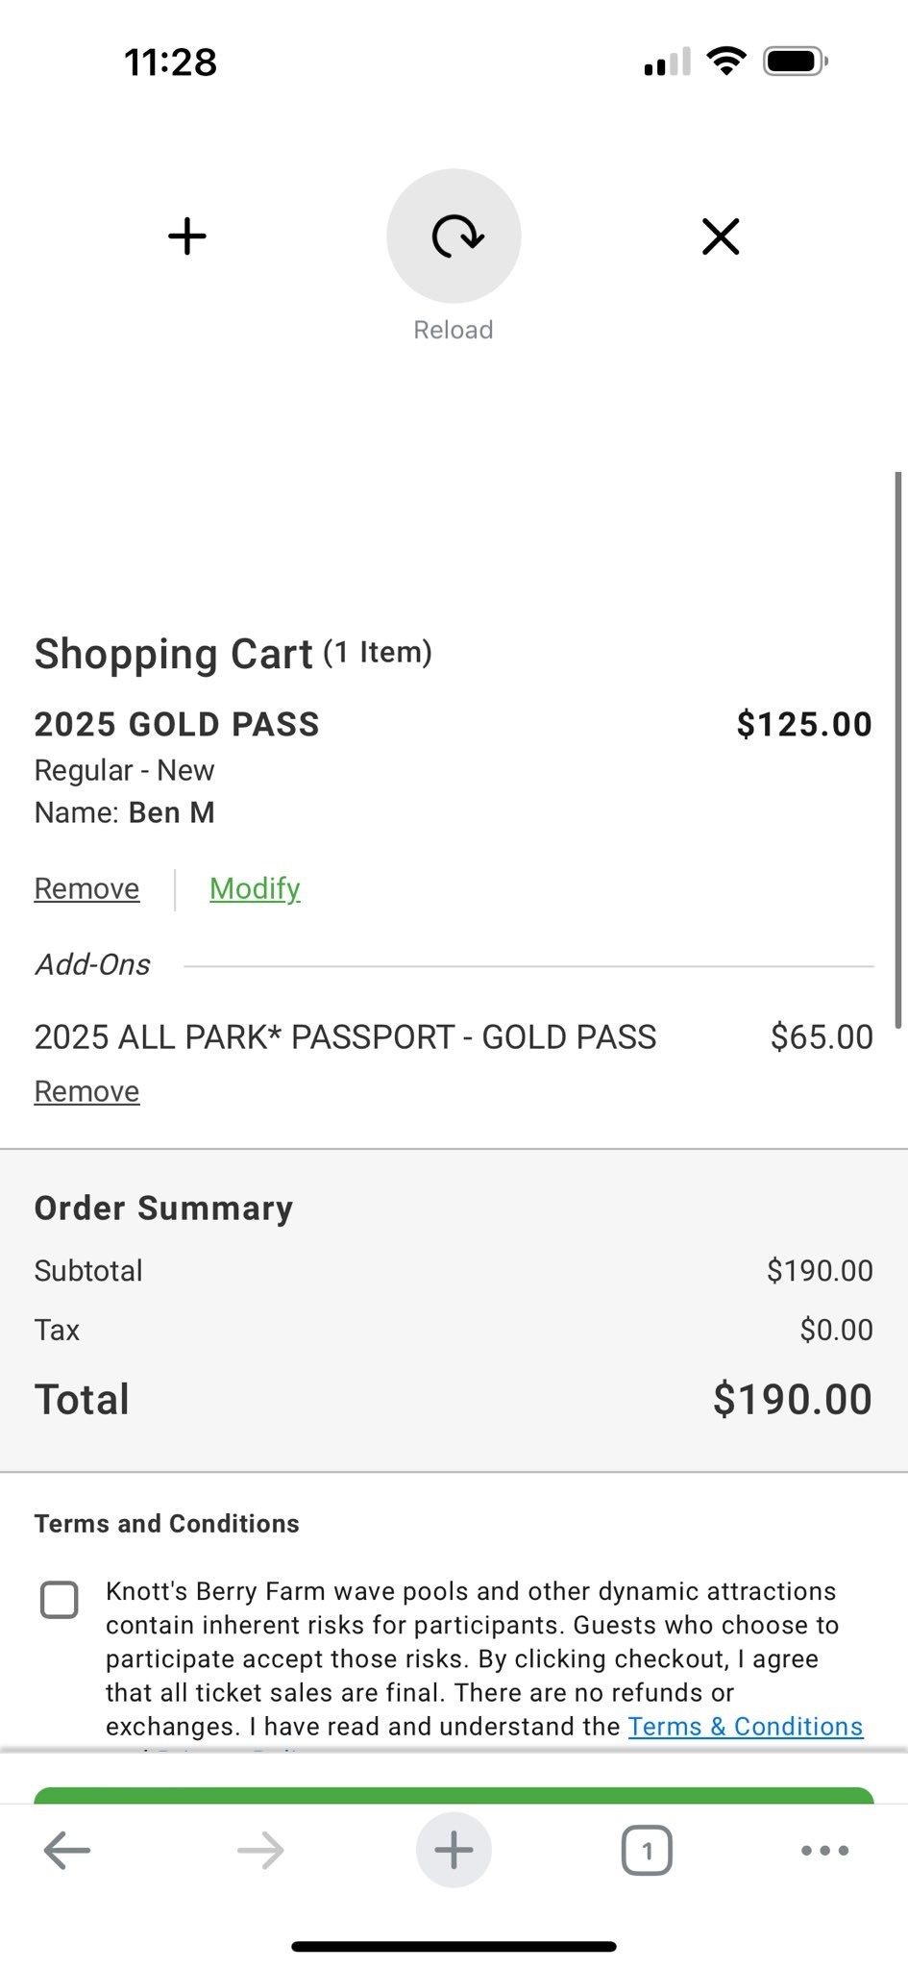Go back with the left arrow
This screenshot has width=908, height=1969.
[67, 1849]
